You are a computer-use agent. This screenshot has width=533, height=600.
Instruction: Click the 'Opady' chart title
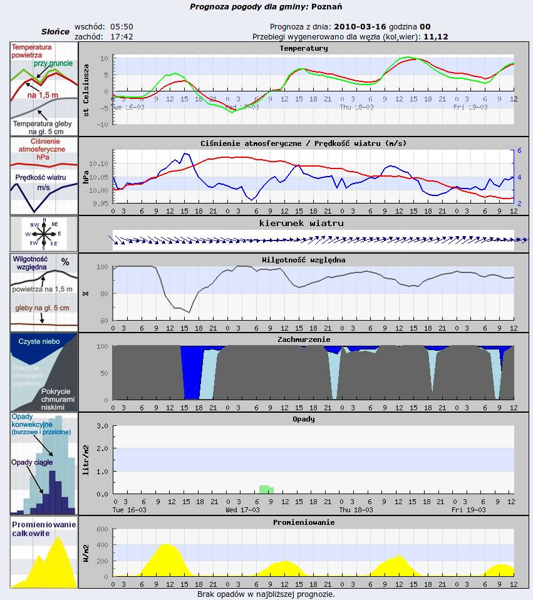pos(304,419)
